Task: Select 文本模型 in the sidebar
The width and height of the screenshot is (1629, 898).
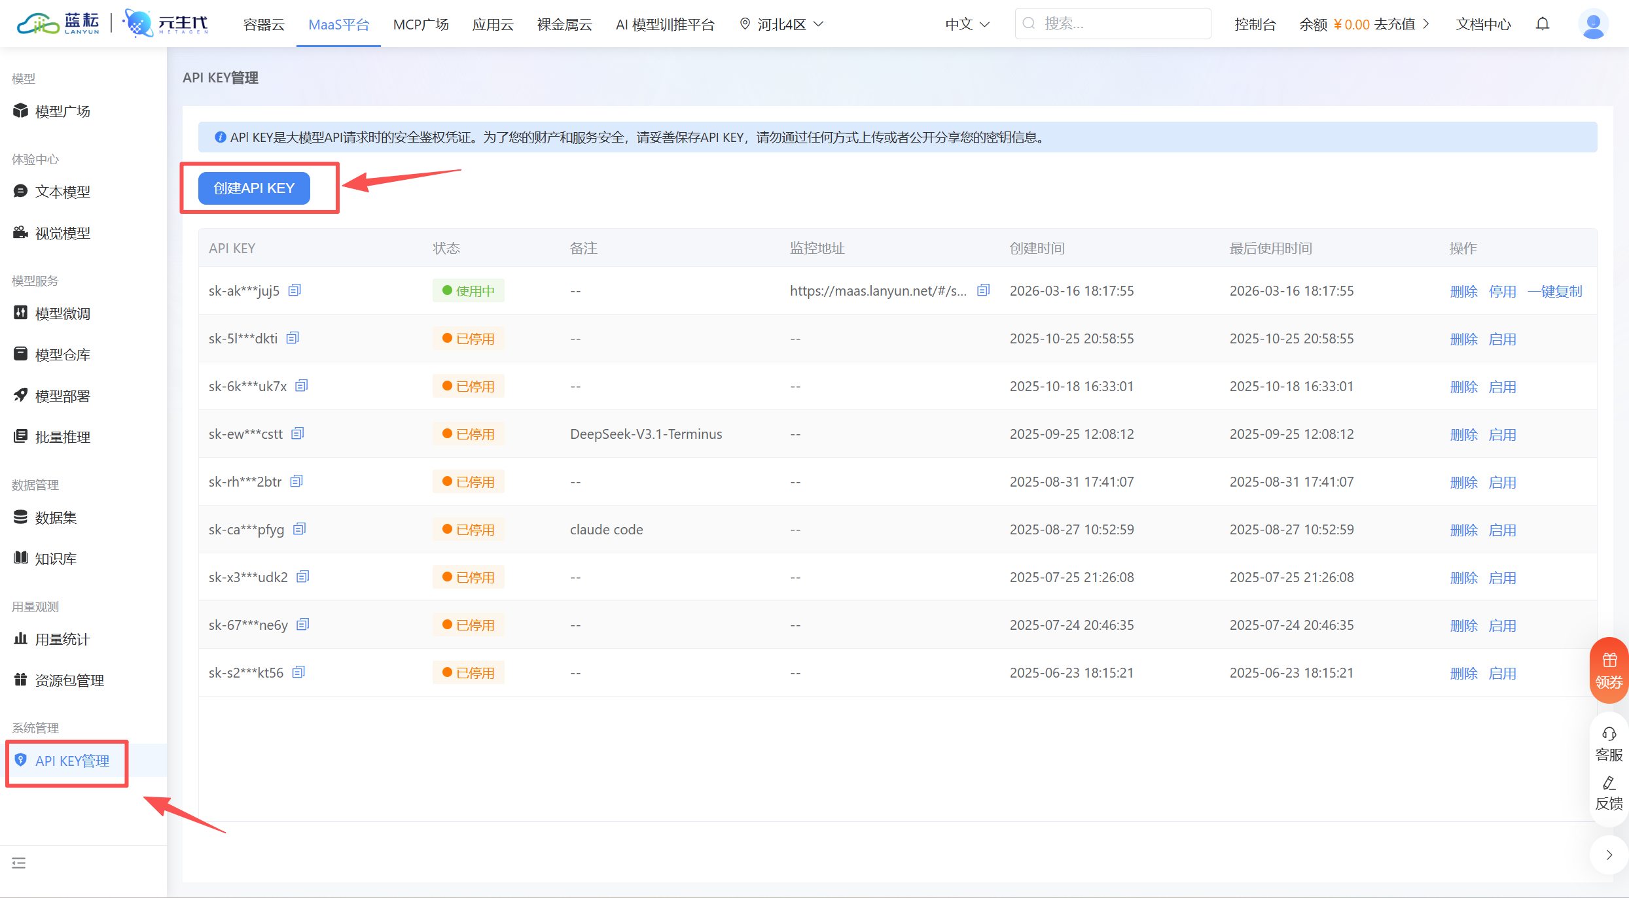Action: click(x=62, y=192)
